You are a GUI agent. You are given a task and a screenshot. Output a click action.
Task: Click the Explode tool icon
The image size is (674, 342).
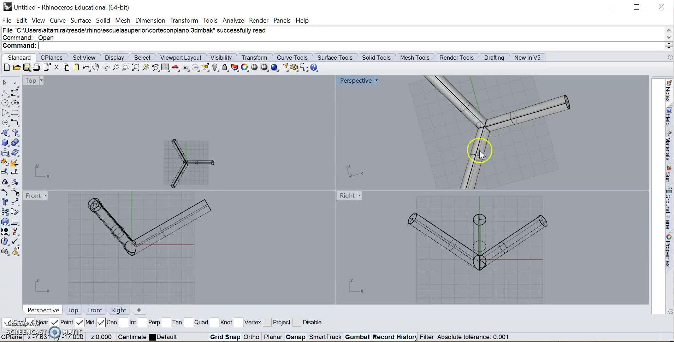click(x=14, y=163)
